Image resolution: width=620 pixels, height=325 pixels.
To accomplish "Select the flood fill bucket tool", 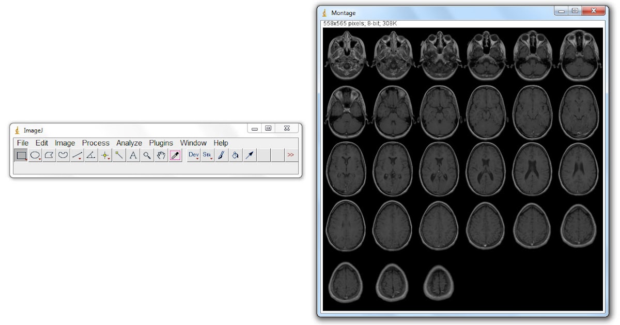I will [x=235, y=155].
